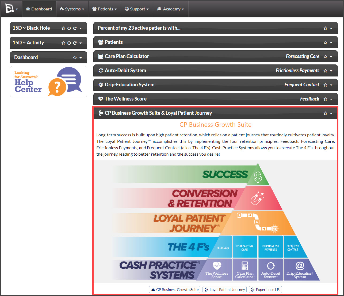Screen dimensions: 344x296
Task: Toggle star for Auto-Debit System panel
Action: (325, 71)
